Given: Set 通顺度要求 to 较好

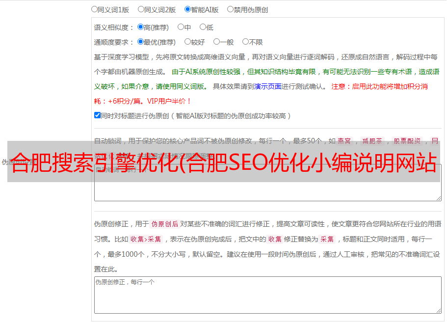Looking at the screenshot, I should click(x=187, y=42).
